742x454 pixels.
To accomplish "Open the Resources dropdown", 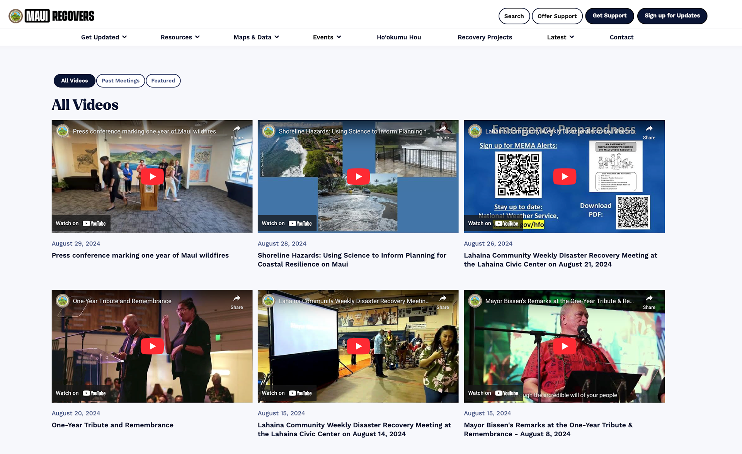I will [x=180, y=37].
